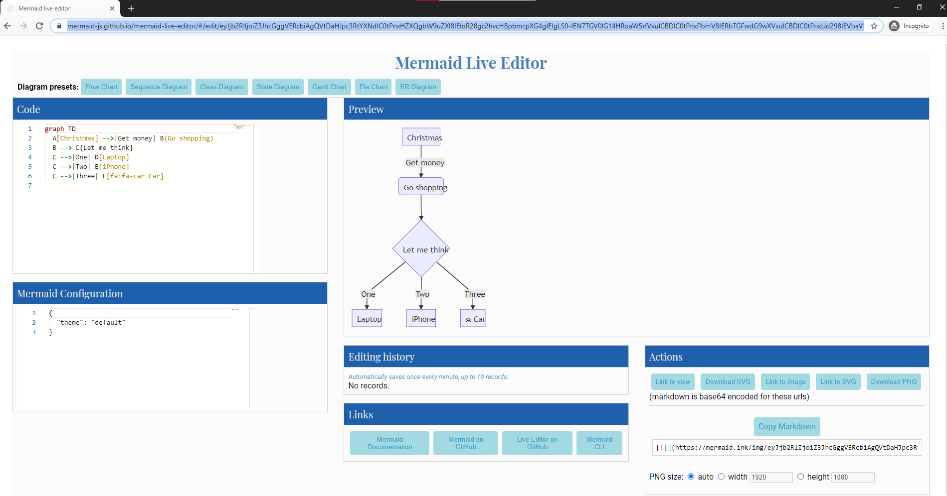
Task: Reload the page using the refresh icon
Action: (x=39, y=26)
